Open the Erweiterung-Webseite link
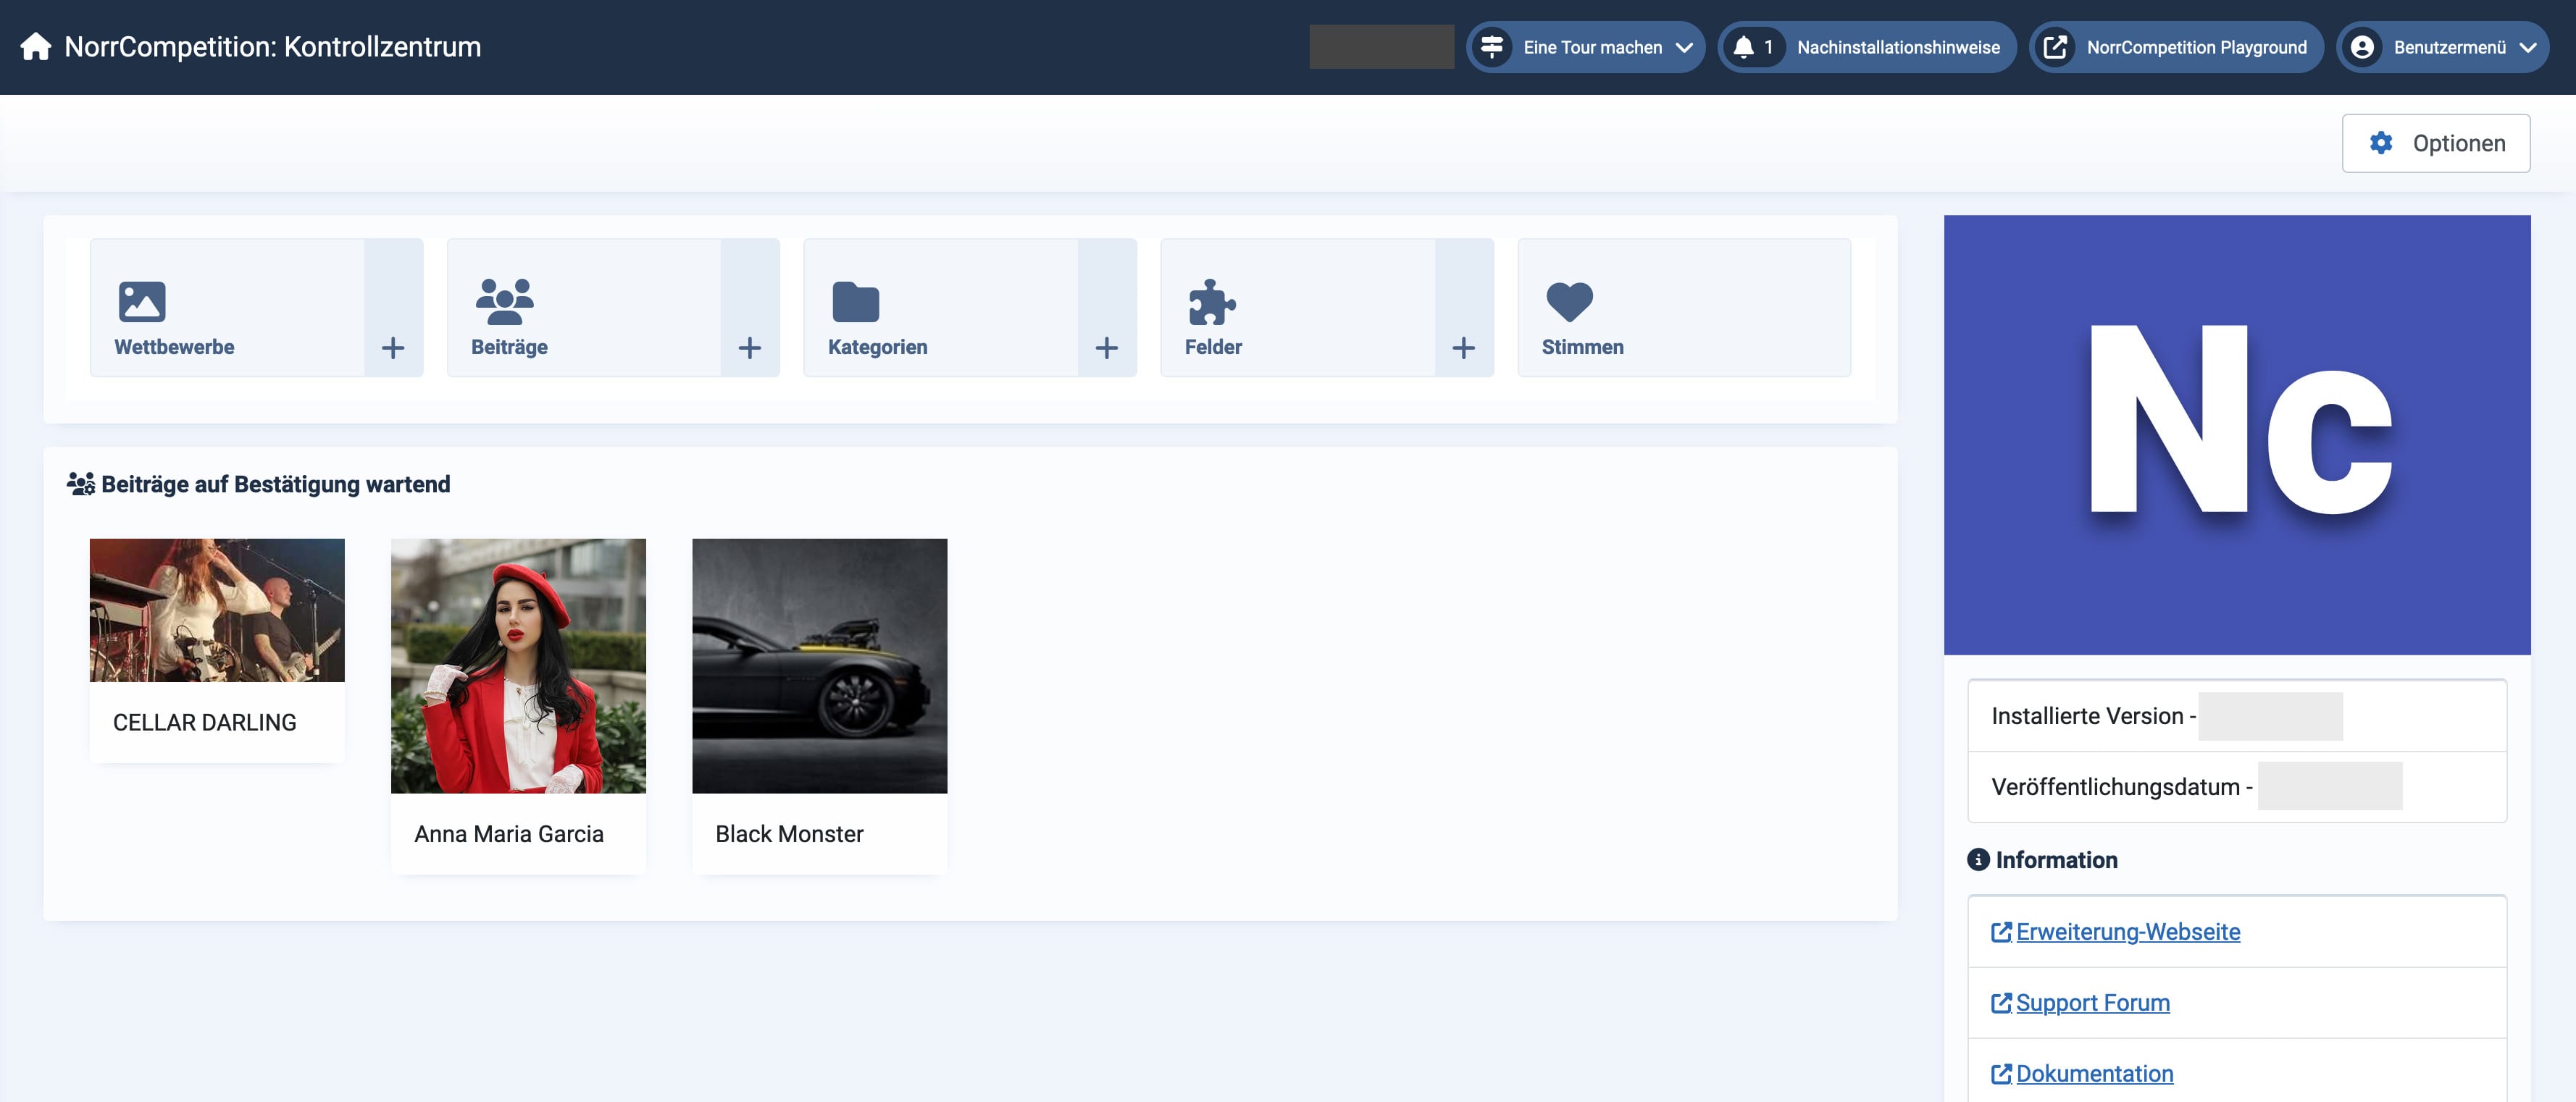Screen dimensions: 2576x1102 [x=2127, y=931]
